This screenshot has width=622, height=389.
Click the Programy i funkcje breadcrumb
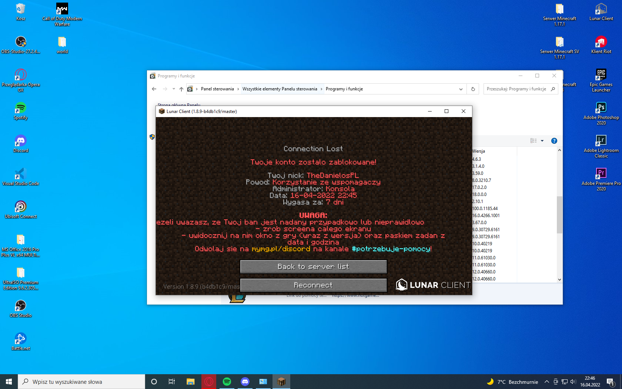tap(344, 89)
